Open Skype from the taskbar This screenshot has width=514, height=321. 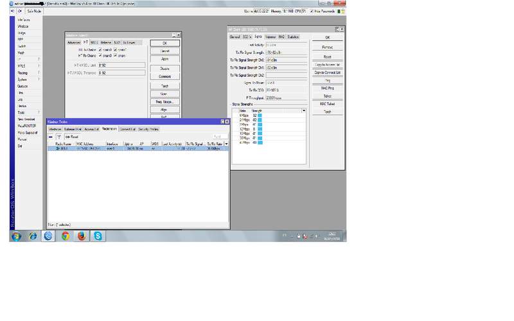coord(98,236)
